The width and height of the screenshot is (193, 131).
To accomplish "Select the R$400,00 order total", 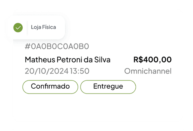I will click(x=153, y=60).
